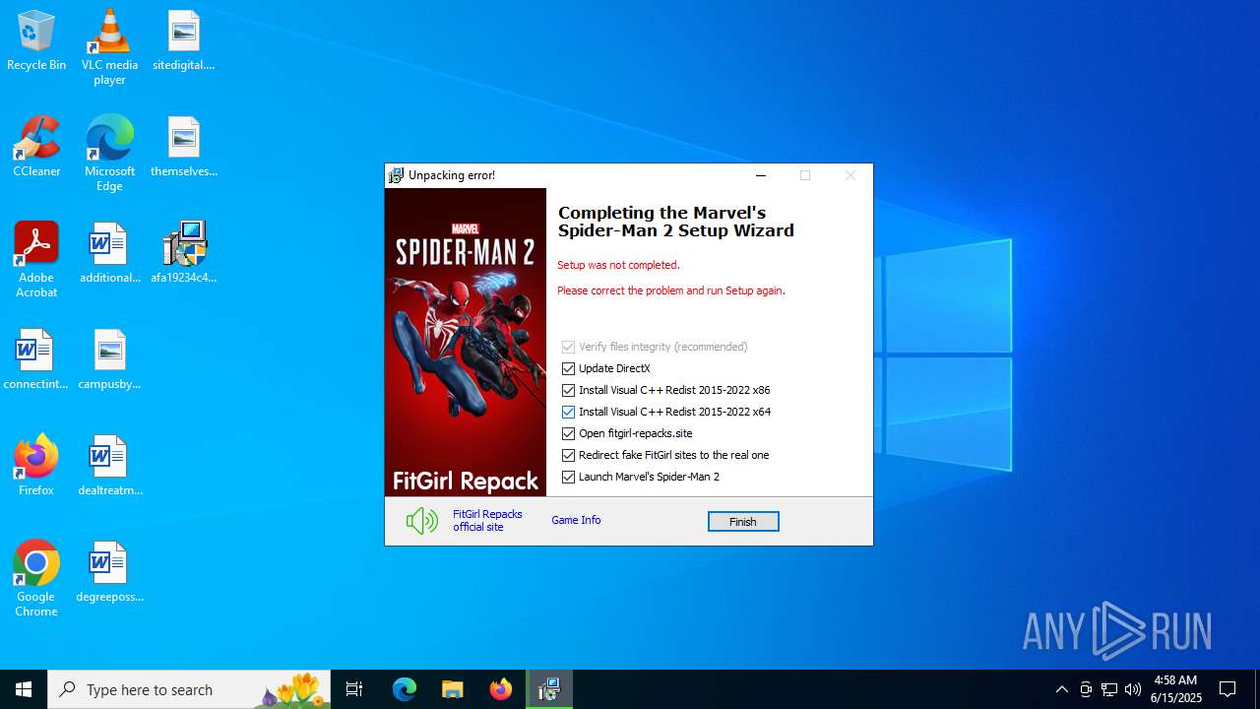Viewport: 1260px width, 709px height.
Task: Select Microsoft Edge desktop shortcut
Action: point(109,154)
